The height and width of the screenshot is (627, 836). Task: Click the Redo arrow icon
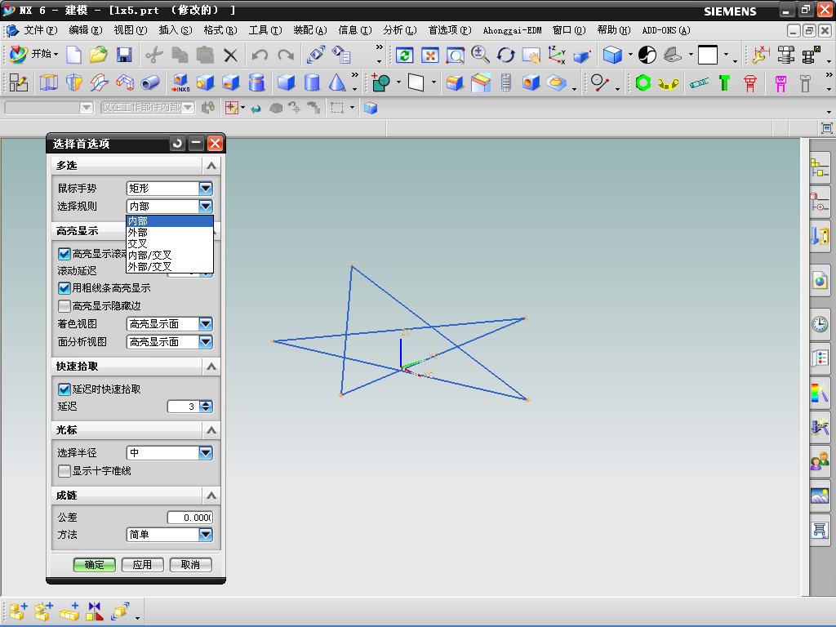(x=287, y=55)
